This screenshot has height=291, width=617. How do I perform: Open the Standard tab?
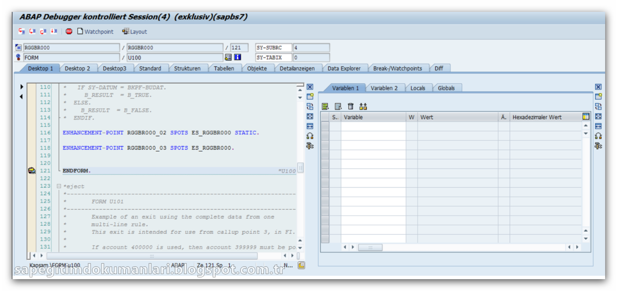[x=150, y=69]
